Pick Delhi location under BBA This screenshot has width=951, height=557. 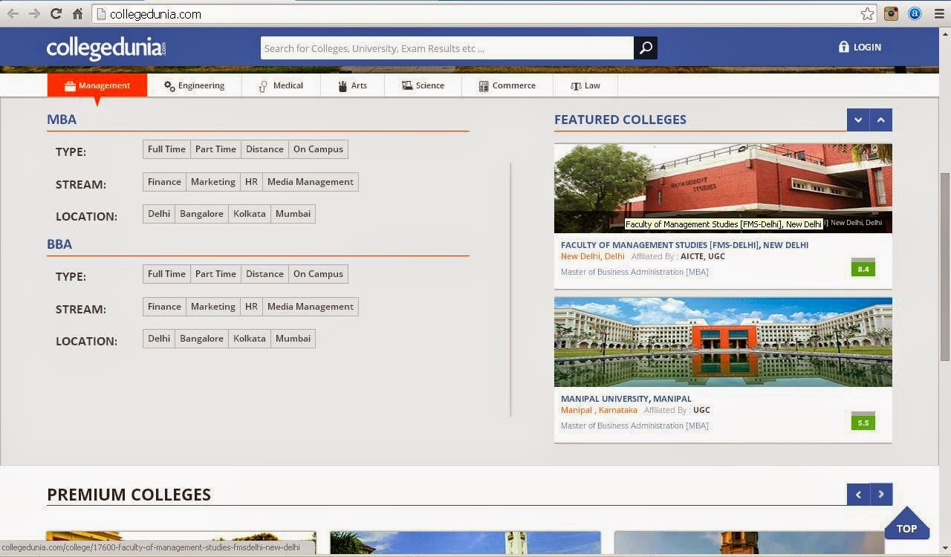[x=159, y=339]
